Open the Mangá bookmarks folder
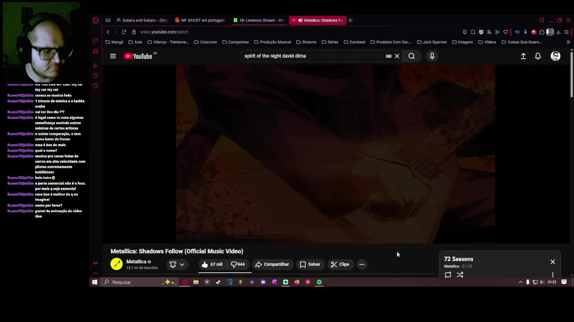 click(x=114, y=42)
